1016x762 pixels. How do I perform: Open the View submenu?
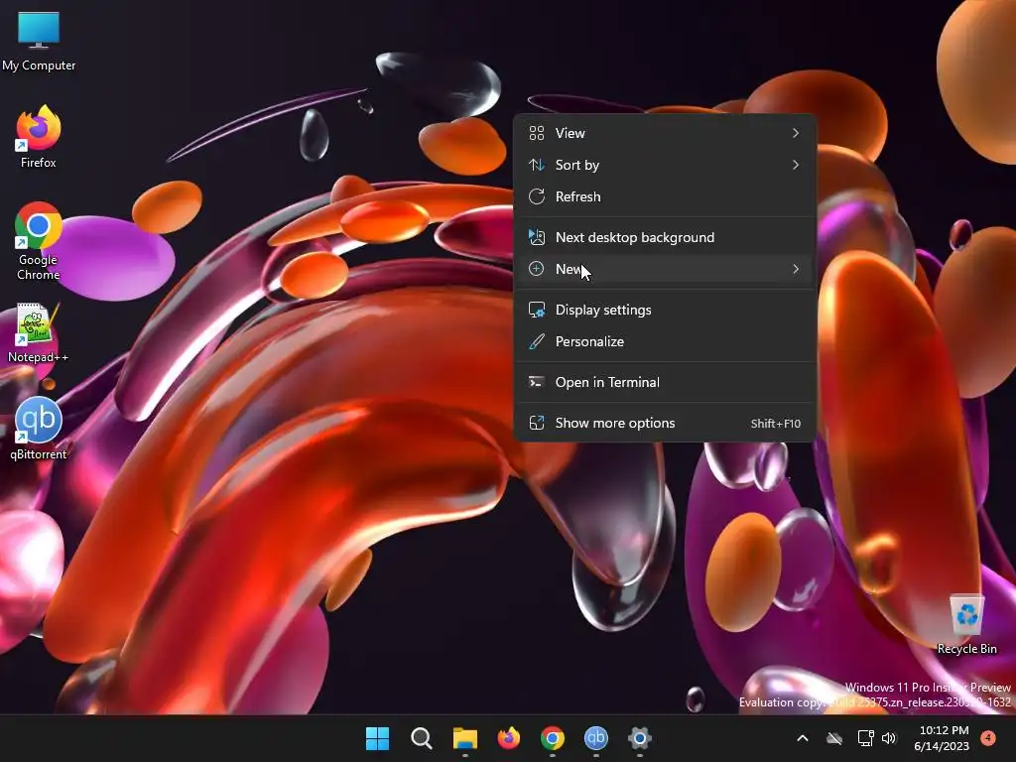(665, 133)
